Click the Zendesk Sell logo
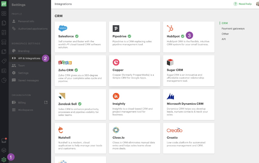The width and height of the screenshot is (259, 163). [62, 96]
